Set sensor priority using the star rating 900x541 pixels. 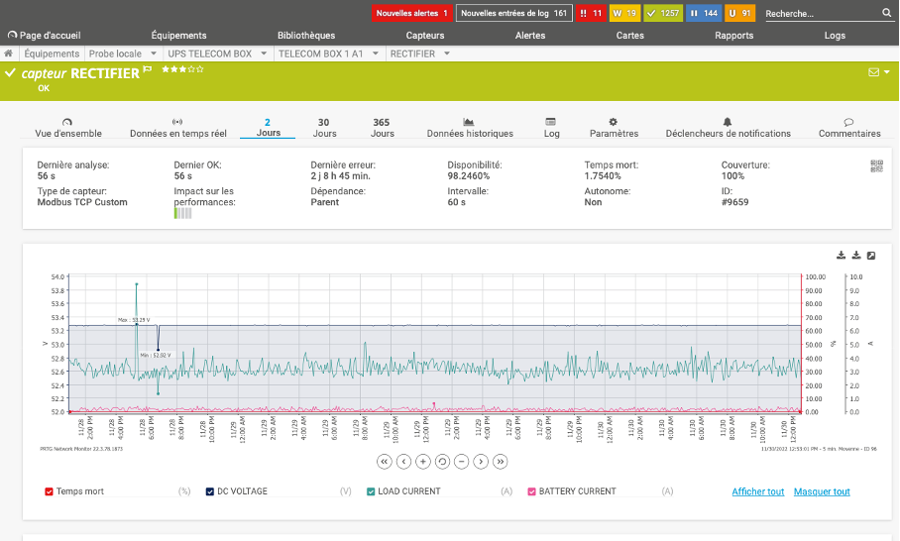click(x=182, y=70)
